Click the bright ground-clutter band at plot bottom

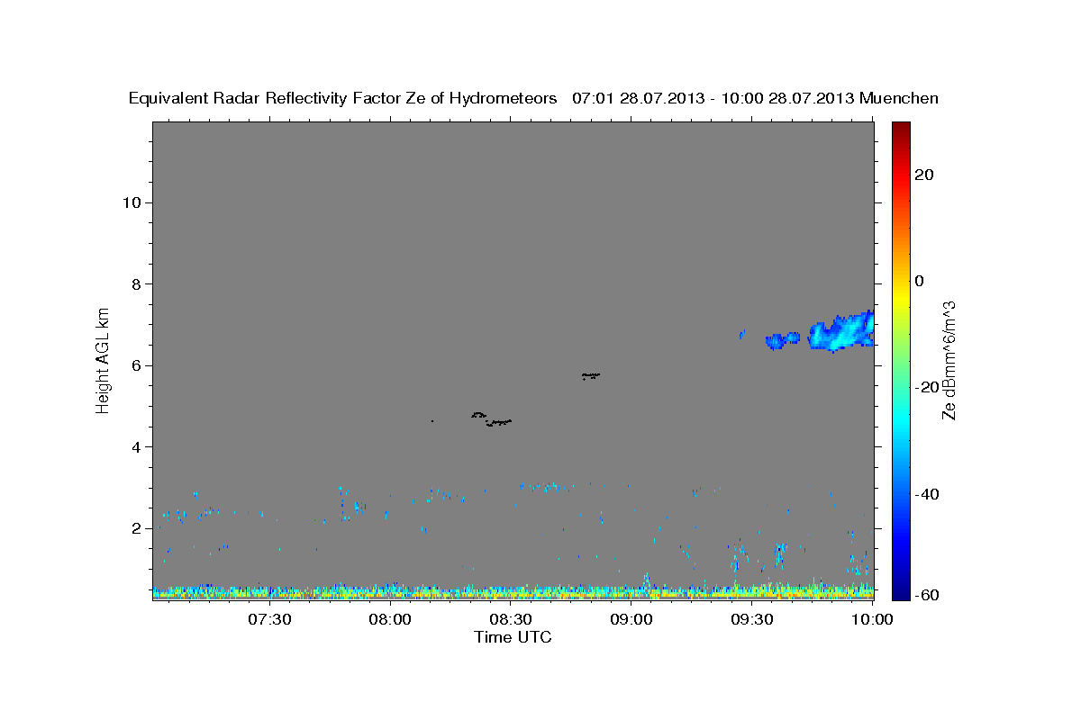click(513, 592)
